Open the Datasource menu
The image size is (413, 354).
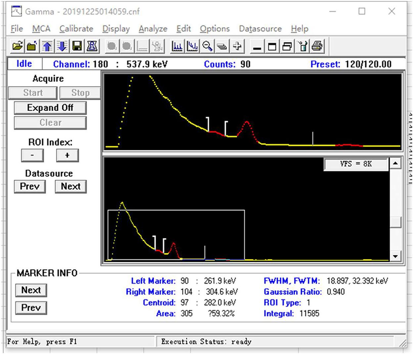coord(260,29)
